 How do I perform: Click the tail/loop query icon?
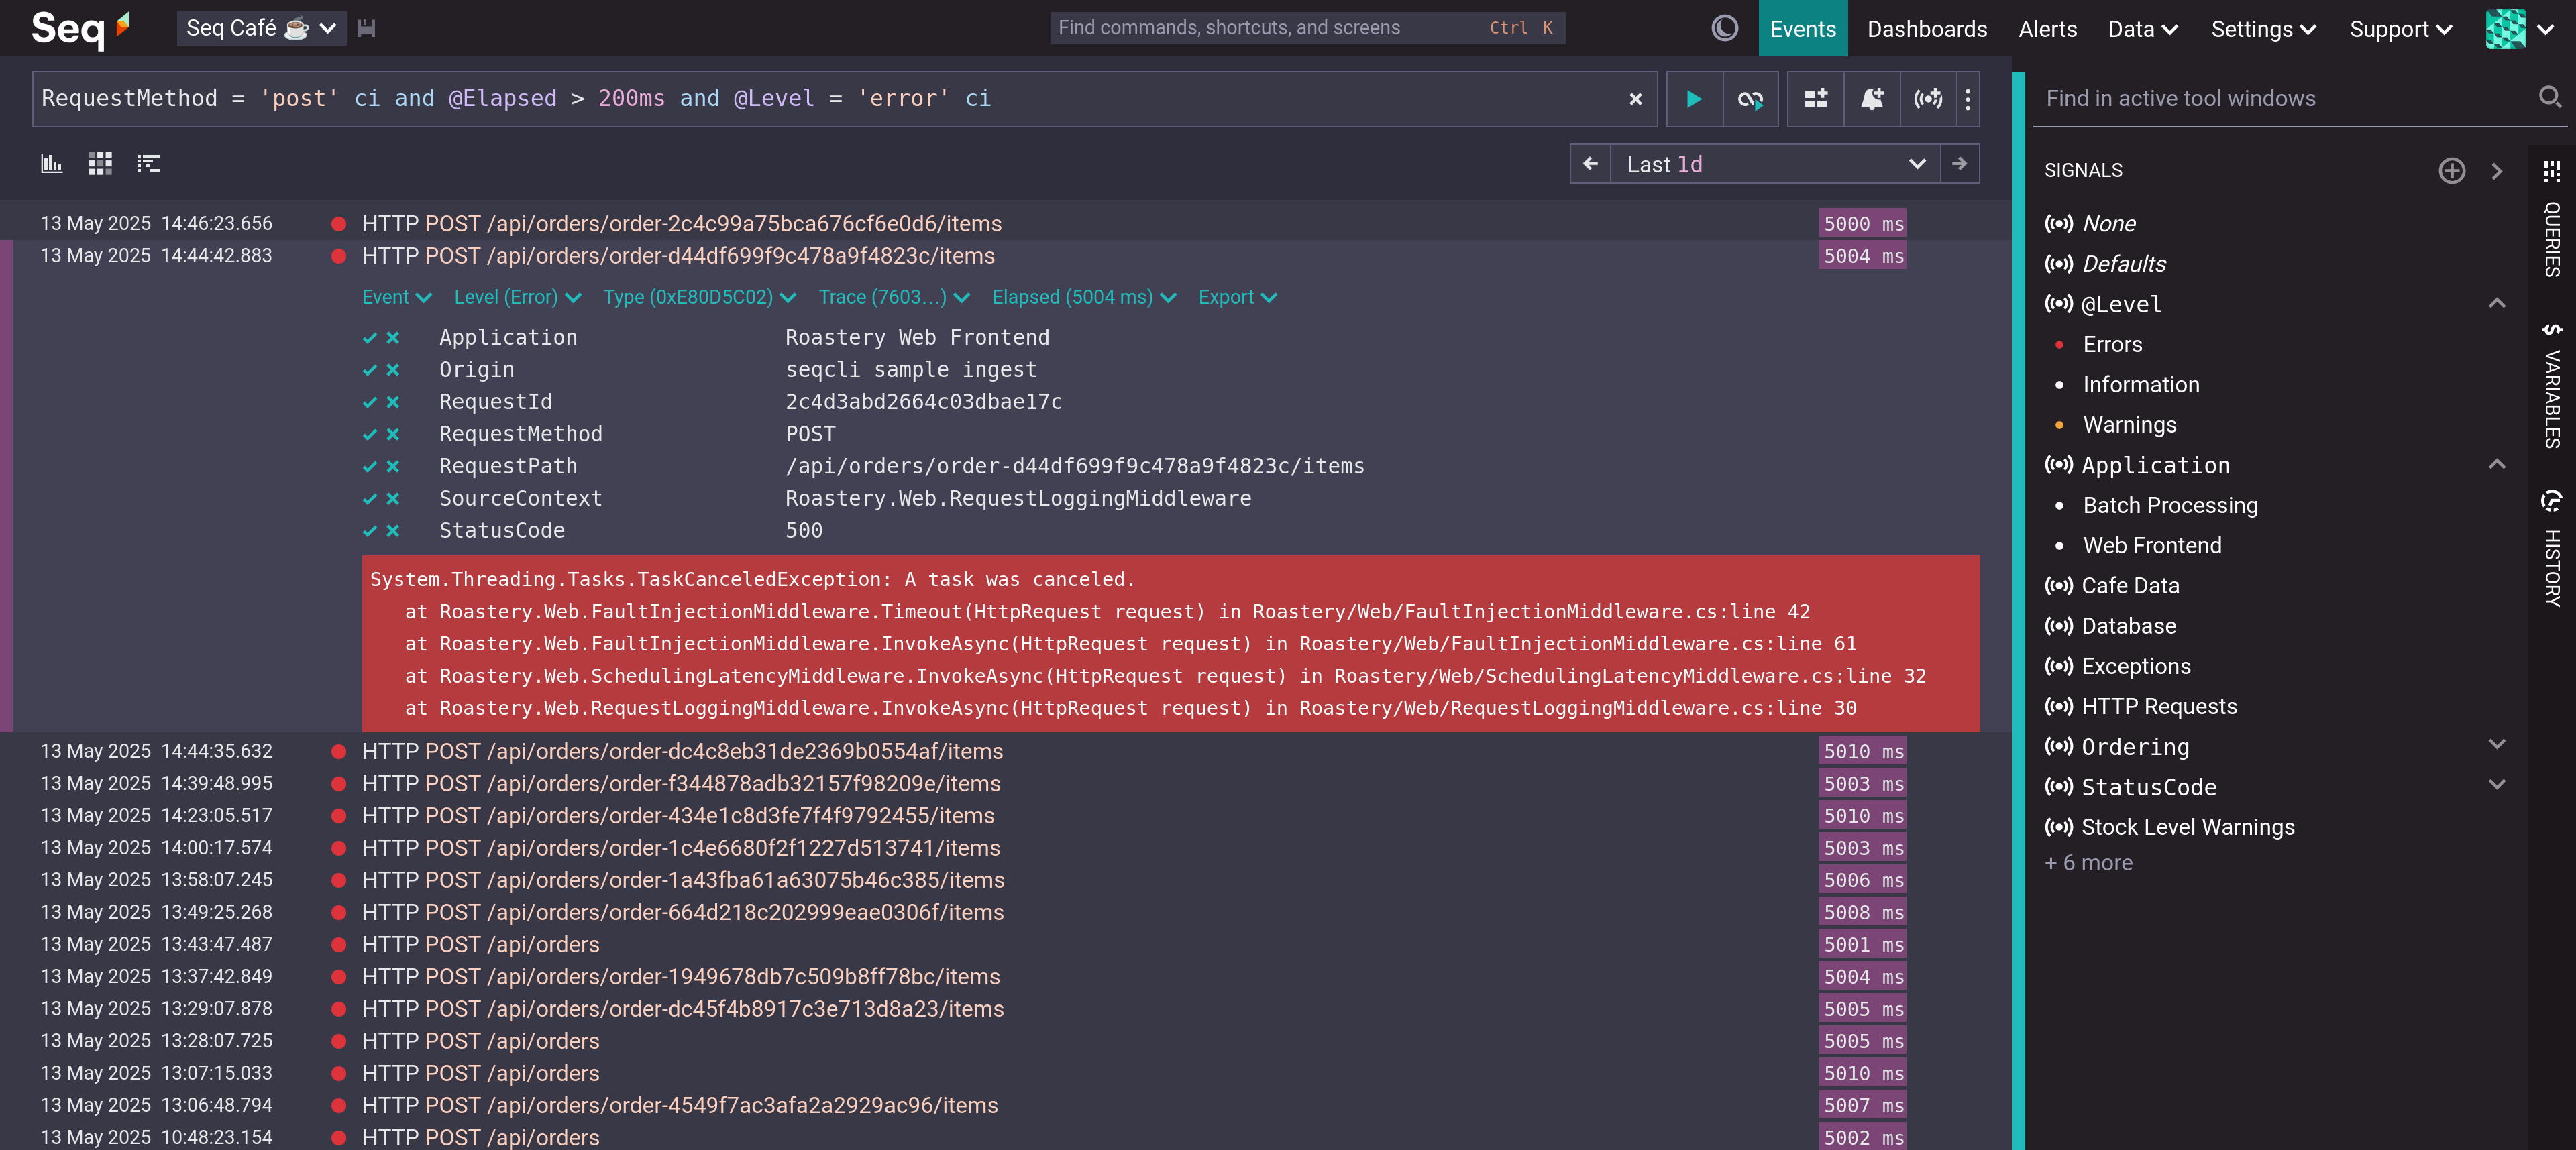pos(1750,99)
